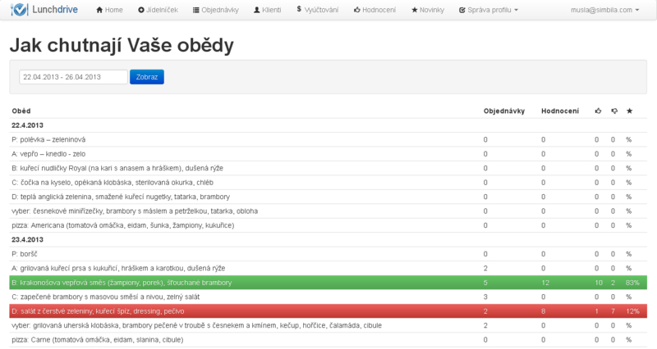Open Hodnocení ratings page
Screen dimensions: 657x349
pos(376,10)
